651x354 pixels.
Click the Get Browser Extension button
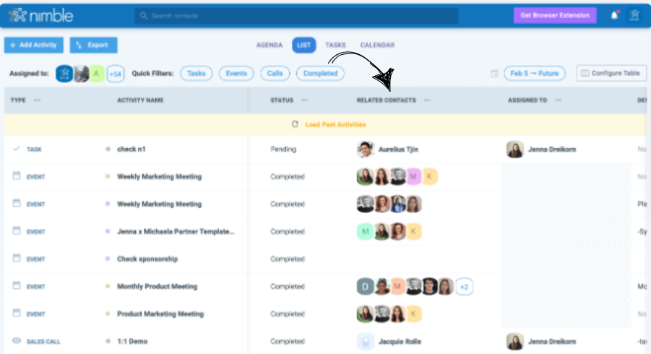555,15
